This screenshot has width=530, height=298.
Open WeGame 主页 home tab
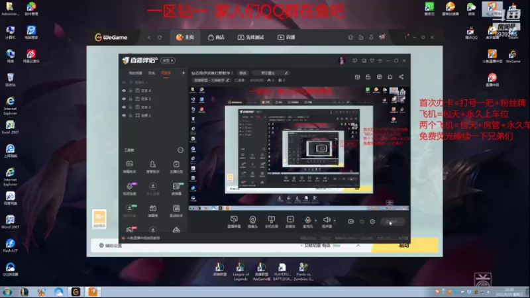[x=185, y=37]
